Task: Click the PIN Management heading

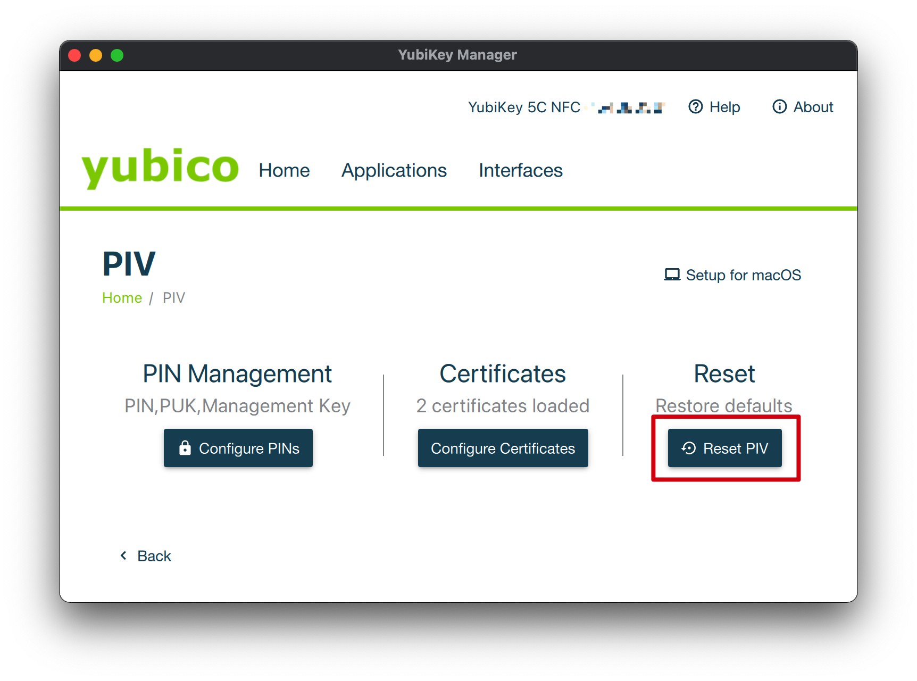Action: pyautogui.click(x=237, y=373)
